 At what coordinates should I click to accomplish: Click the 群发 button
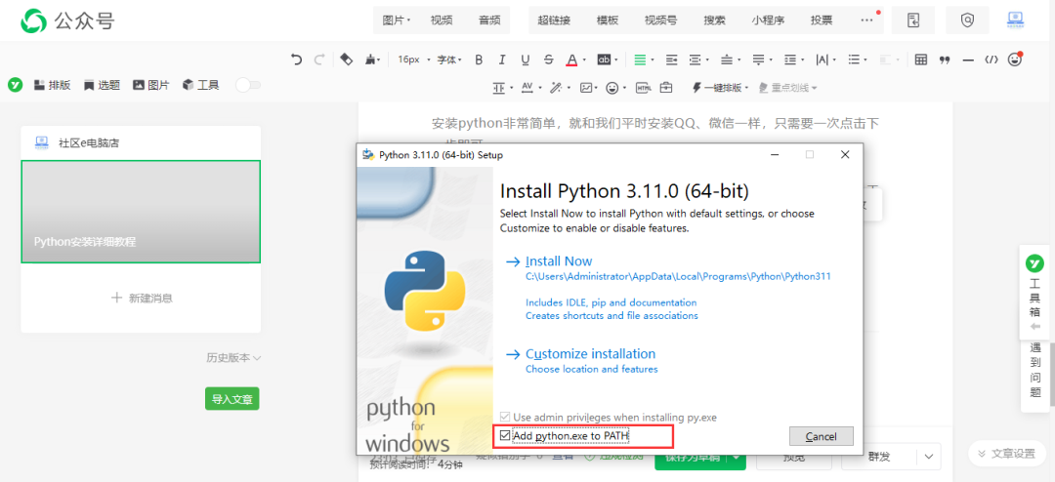(879, 457)
